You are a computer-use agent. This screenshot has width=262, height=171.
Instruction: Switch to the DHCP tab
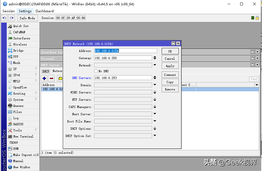pos(46,71)
